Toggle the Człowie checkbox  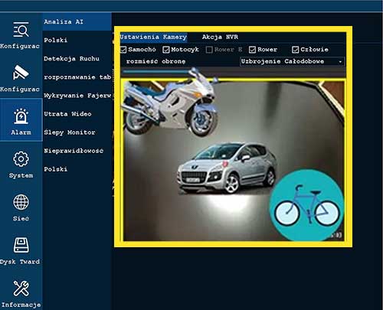[296, 50]
